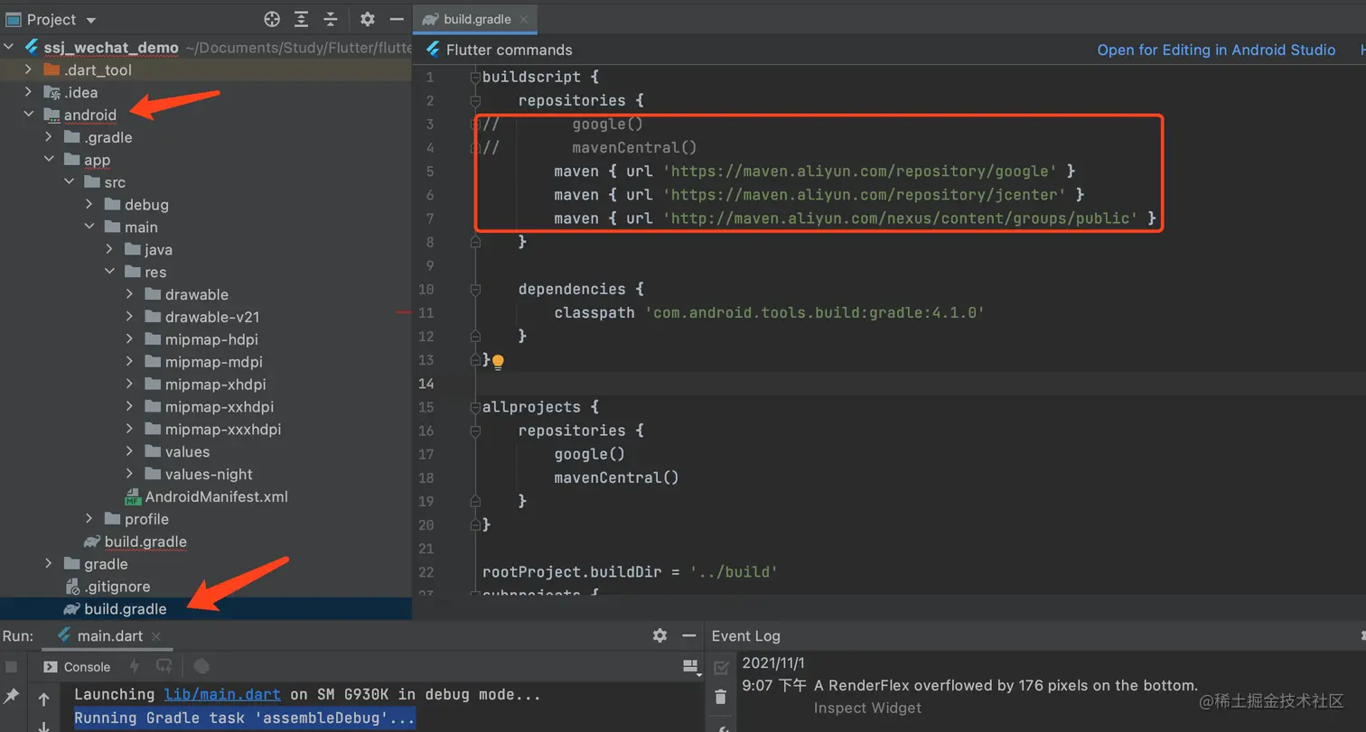Toggle fold for dependencies block line 10

pyautogui.click(x=475, y=289)
